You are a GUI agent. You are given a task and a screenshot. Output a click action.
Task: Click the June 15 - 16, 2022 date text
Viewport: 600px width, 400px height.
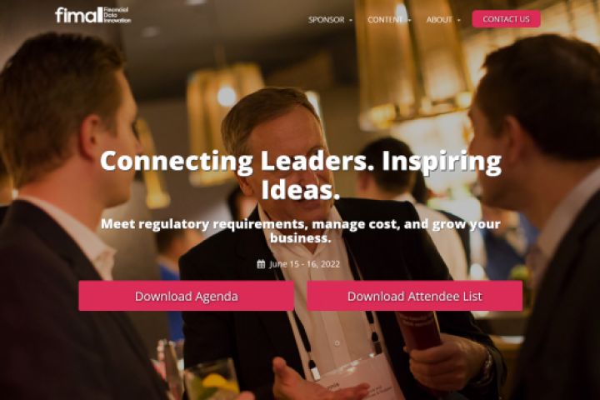coord(305,264)
